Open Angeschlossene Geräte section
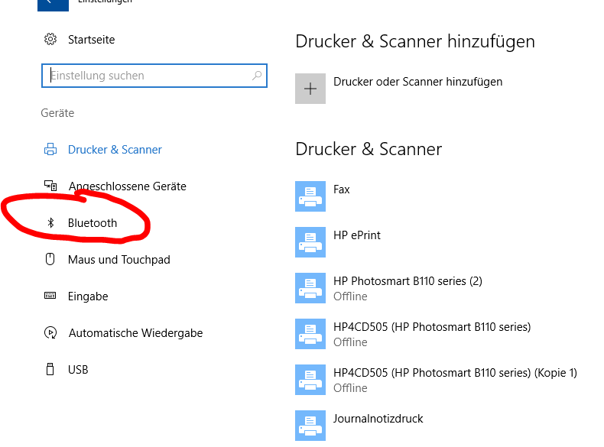The width and height of the screenshot is (604, 447). tap(127, 186)
